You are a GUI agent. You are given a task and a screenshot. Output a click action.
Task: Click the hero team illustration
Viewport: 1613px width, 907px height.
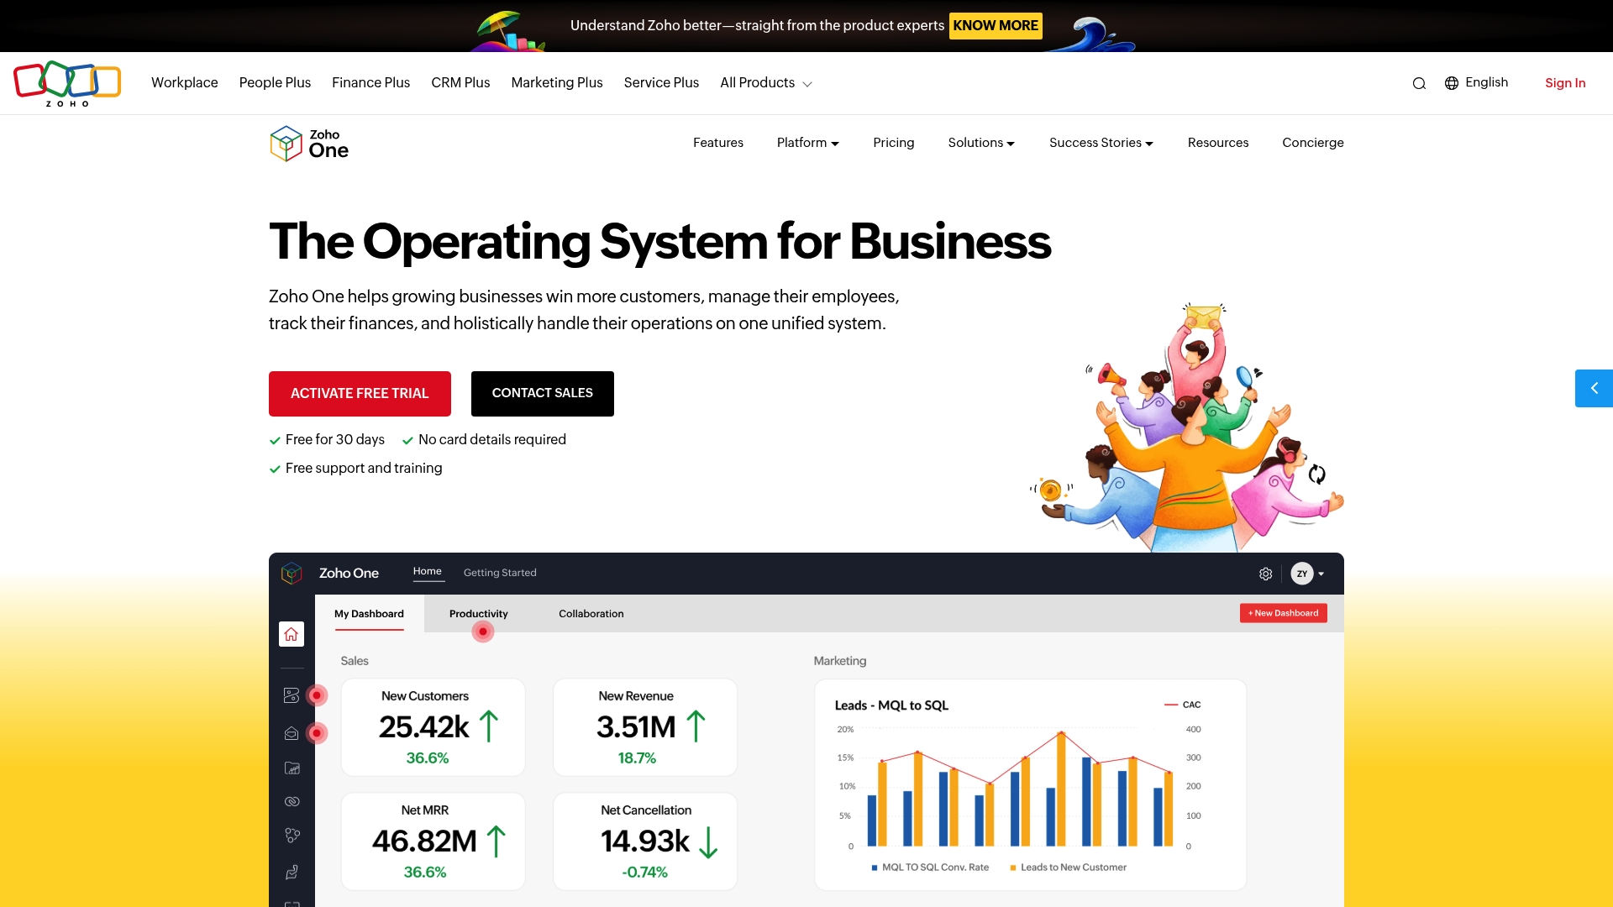[x=1188, y=428]
